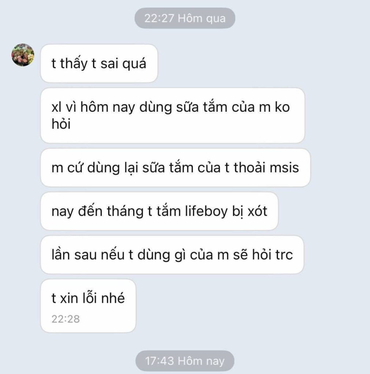Tap the "t xin lỗi nhé" message bubble
Viewport: 370px width, 374px height.
[88, 306]
